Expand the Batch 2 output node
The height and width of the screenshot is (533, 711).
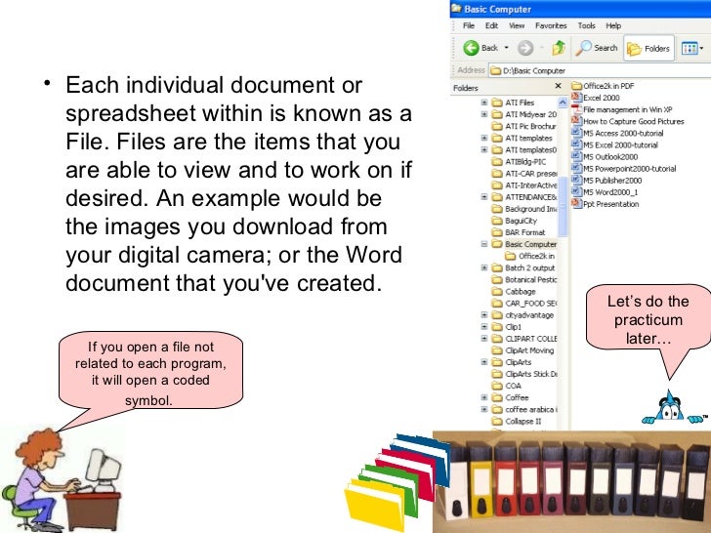pyautogui.click(x=484, y=267)
